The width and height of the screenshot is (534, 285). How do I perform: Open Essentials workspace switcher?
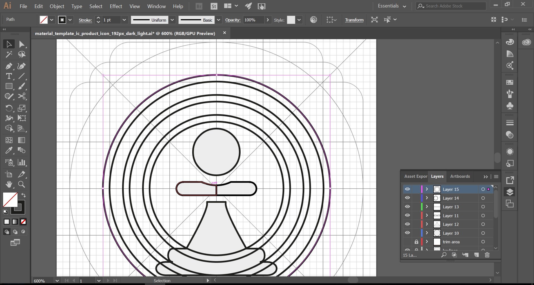click(392, 6)
